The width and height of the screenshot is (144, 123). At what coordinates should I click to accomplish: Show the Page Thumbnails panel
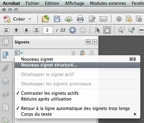[x=6, y=42]
